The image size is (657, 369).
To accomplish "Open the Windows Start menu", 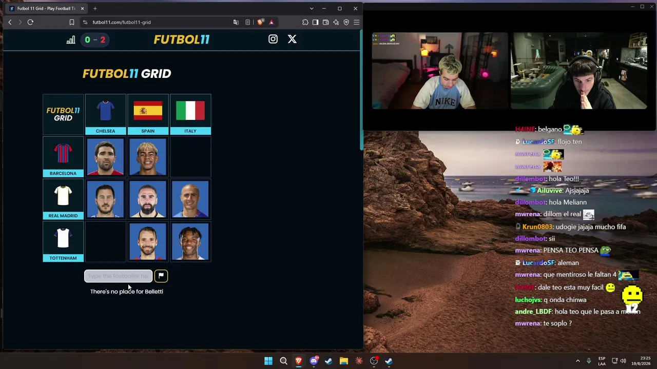I will (268, 361).
